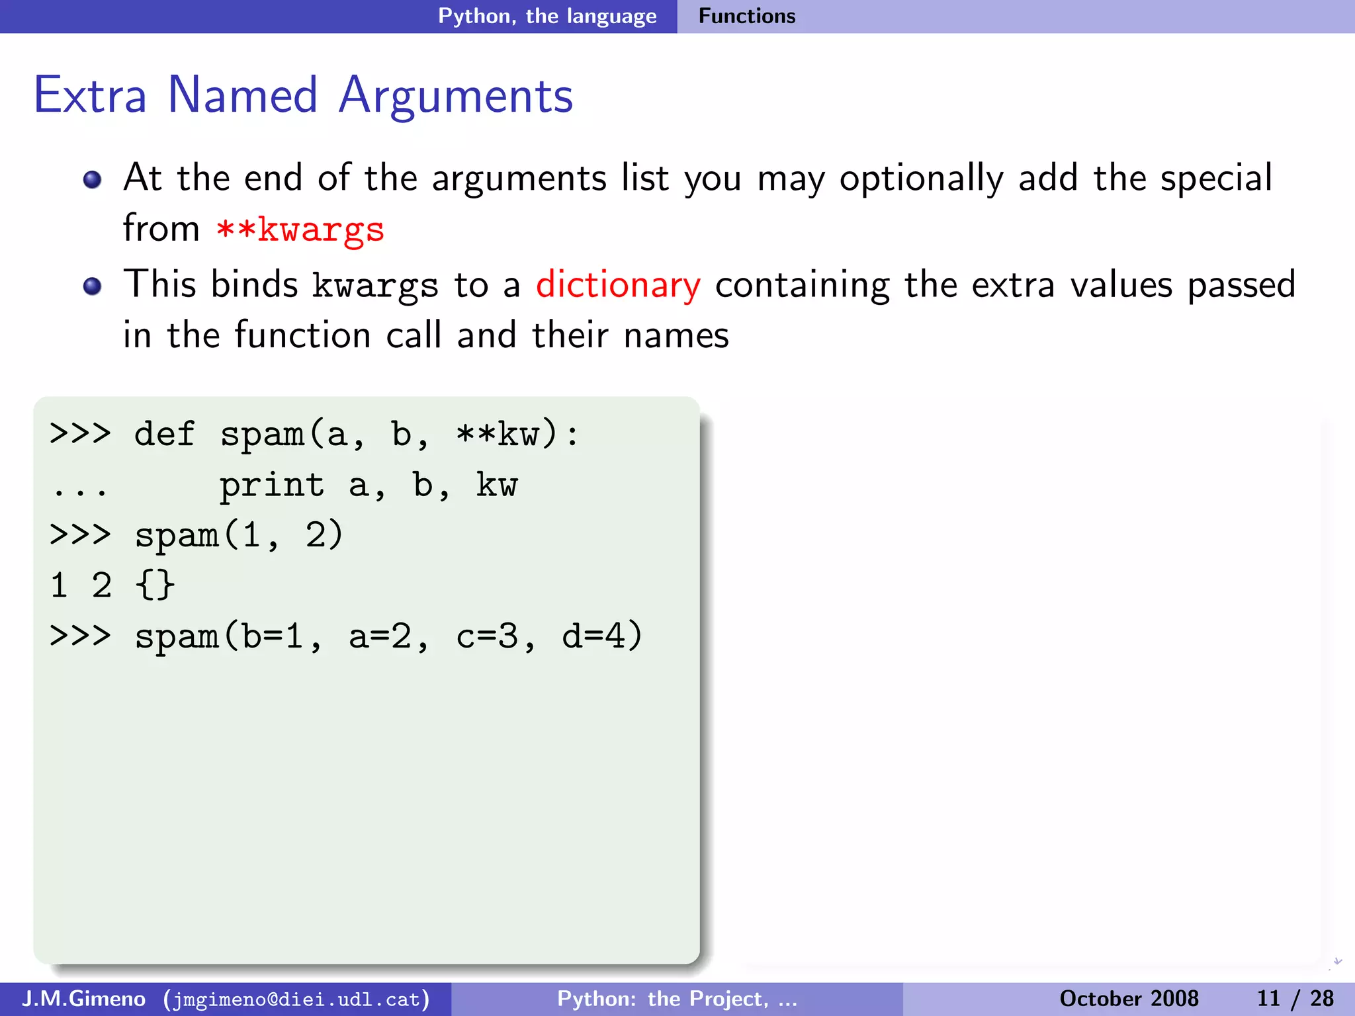
Task: Open the footer title 'Python: the Project, ...'
Action: [x=677, y=999]
